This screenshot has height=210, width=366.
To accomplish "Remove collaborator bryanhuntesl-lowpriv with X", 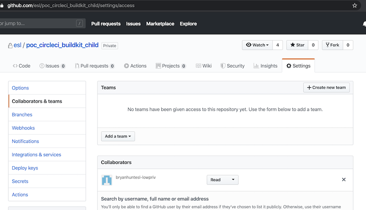I will pyautogui.click(x=344, y=179).
